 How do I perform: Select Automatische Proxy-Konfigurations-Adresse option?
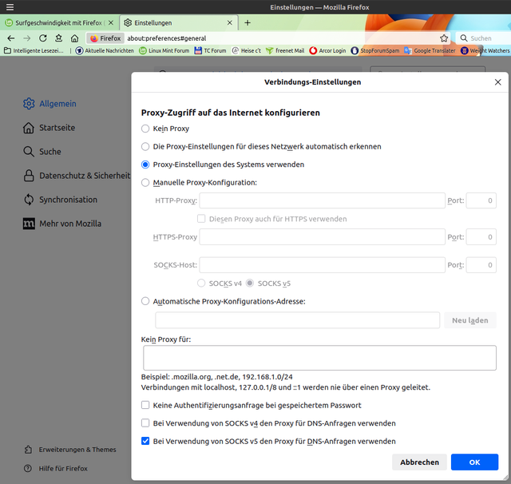[x=145, y=301]
